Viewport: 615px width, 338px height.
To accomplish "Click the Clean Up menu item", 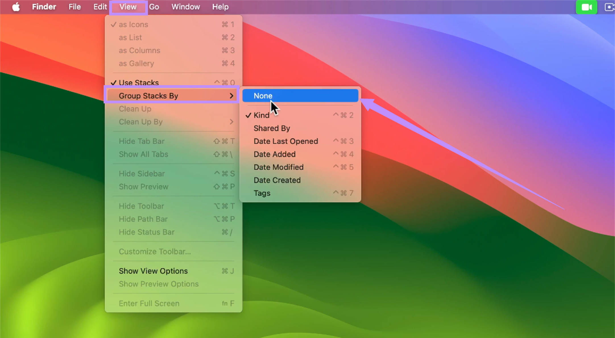I will pyautogui.click(x=173, y=109).
